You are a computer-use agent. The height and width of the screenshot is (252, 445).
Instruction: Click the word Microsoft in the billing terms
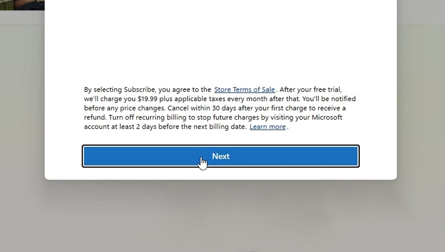327,117
